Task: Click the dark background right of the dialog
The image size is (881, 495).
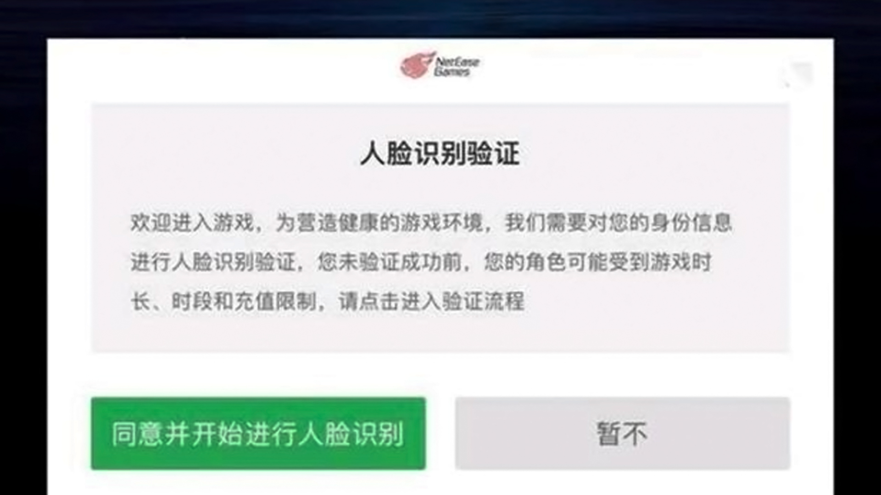Action: [x=858, y=266]
